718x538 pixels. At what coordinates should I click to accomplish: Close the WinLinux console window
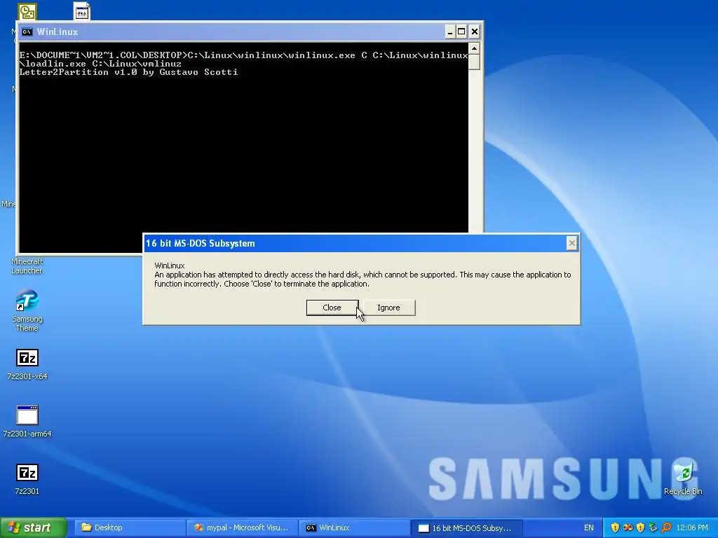coord(475,32)
